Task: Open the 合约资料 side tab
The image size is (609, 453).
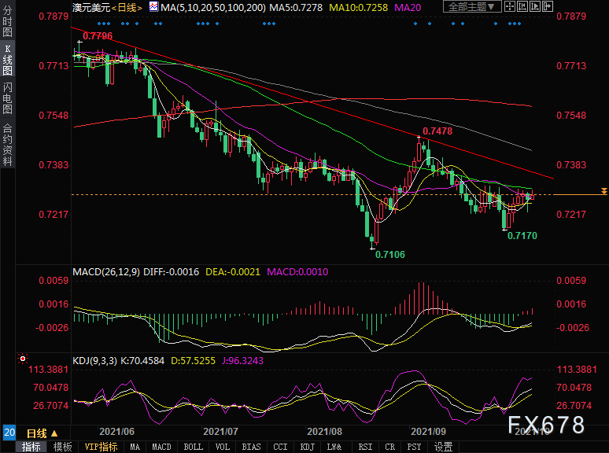Action: point(8,144)
